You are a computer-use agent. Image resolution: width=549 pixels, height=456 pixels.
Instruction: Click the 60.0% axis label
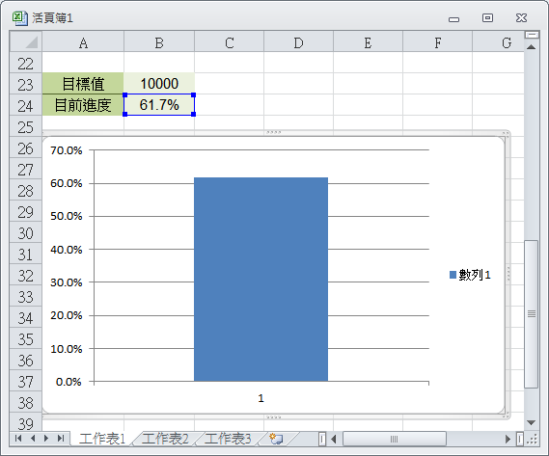[x=67, y=183]
